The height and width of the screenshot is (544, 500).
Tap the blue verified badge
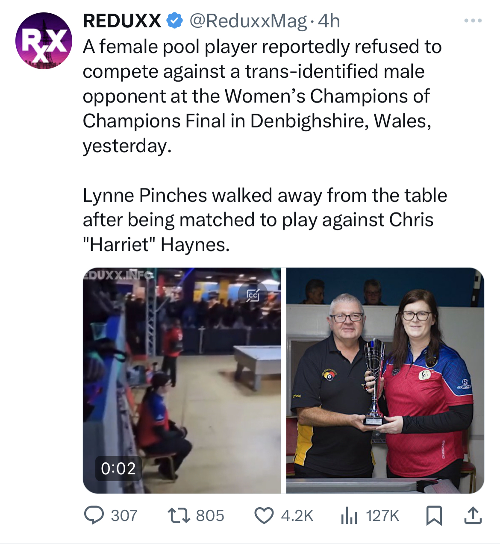coord(174,21)
